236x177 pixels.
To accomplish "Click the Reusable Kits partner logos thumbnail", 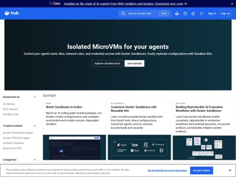I will pos(139,147).
